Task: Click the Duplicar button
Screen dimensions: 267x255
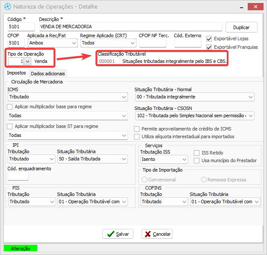Action: 241,27
